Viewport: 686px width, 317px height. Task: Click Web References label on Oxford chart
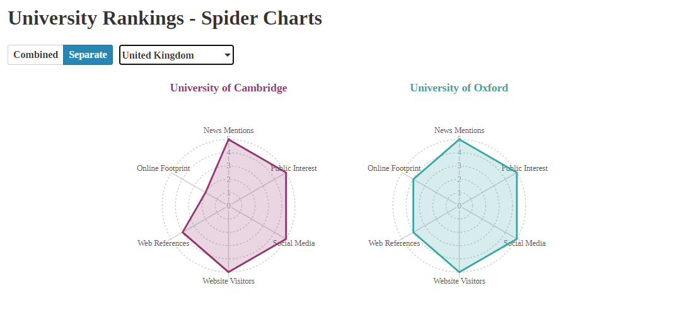[394, 243]
